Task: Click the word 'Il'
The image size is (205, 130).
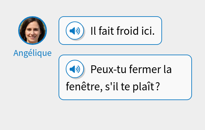Action: pos(93,31)
